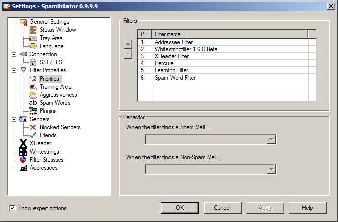The width and height of the screenshot is (338, 222).
Task: Move selected filter down with arrow button
Action: point(128,54)
